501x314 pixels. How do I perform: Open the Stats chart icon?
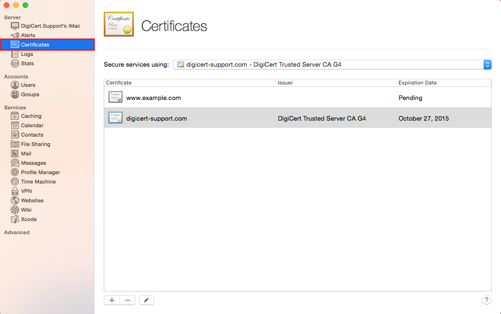coord(15,63)
